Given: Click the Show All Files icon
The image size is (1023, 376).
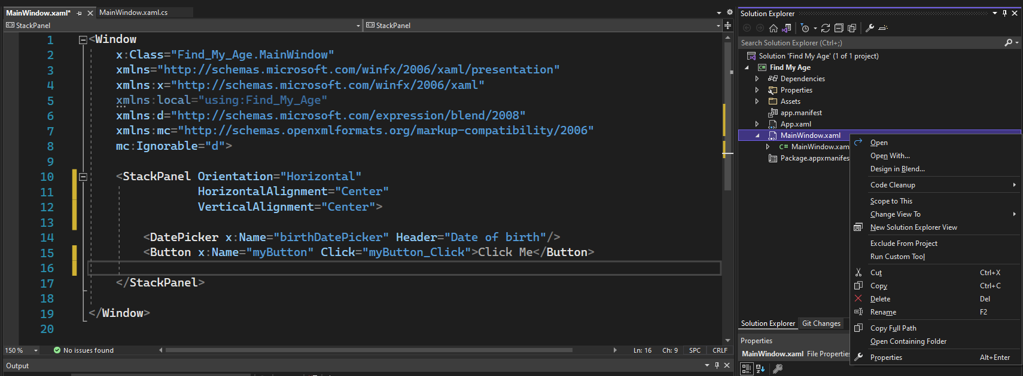Looking at the screenshot, I should [x=852, y=28].
